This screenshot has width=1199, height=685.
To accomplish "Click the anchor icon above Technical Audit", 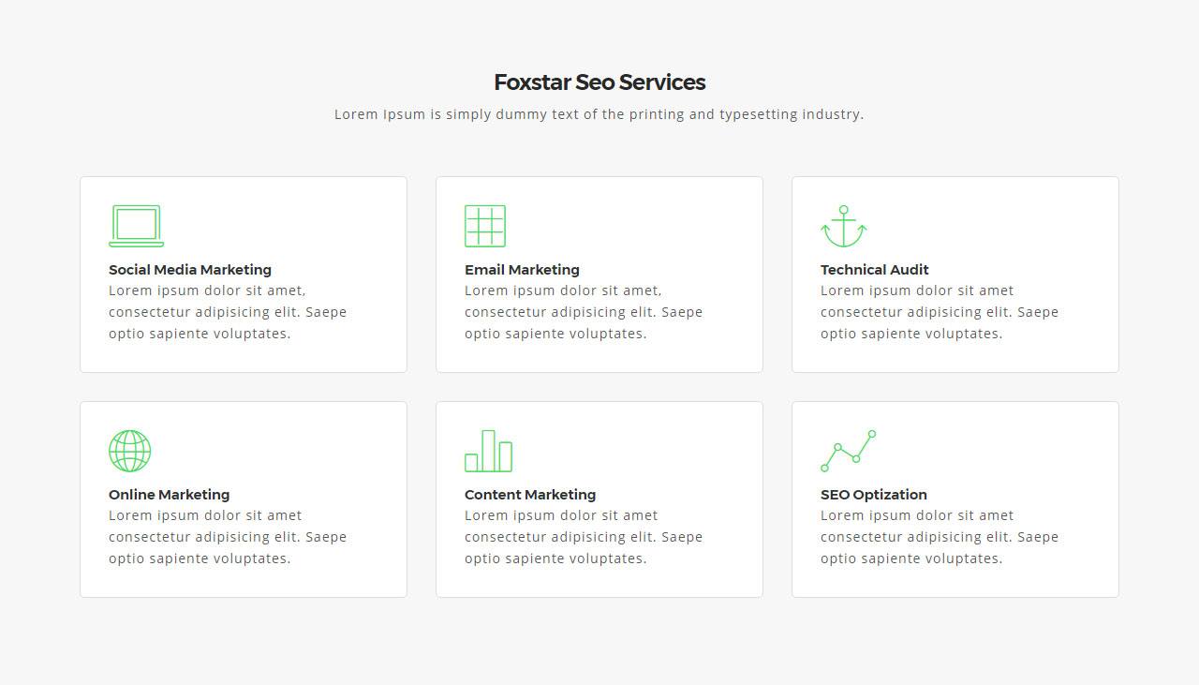I will click(844, 226).
